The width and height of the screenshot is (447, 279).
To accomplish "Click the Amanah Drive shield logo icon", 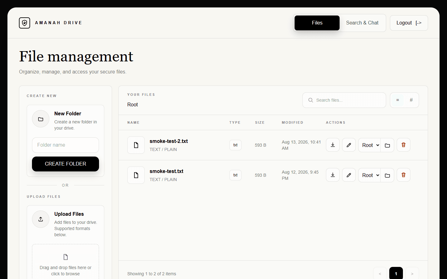I will click(25, 23).
